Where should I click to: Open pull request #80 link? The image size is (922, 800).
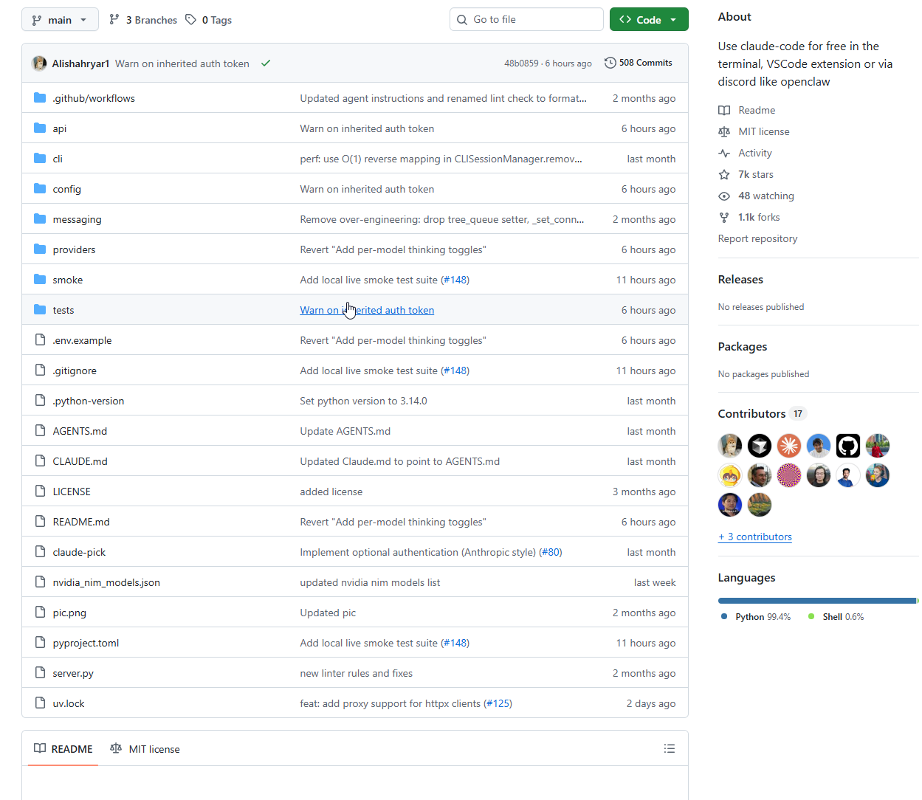pos(551,552)
